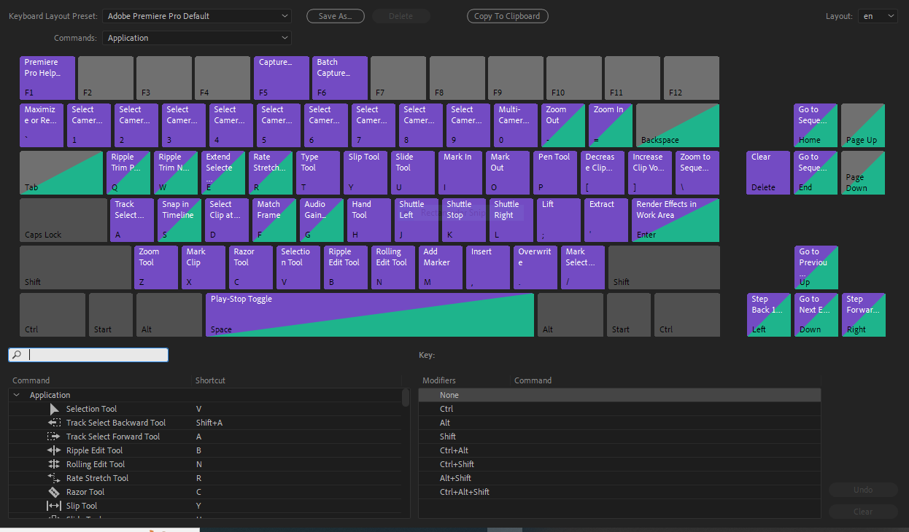Click the Shuttle Stop K key
The image size is (909, 532).
[464, 220]
